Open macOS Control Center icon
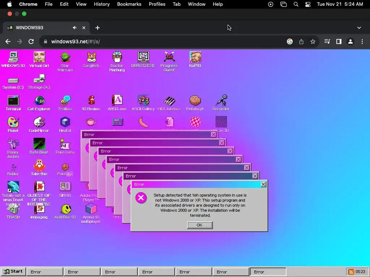This screenshot has height=277, width=370. (x=308, y=4)
